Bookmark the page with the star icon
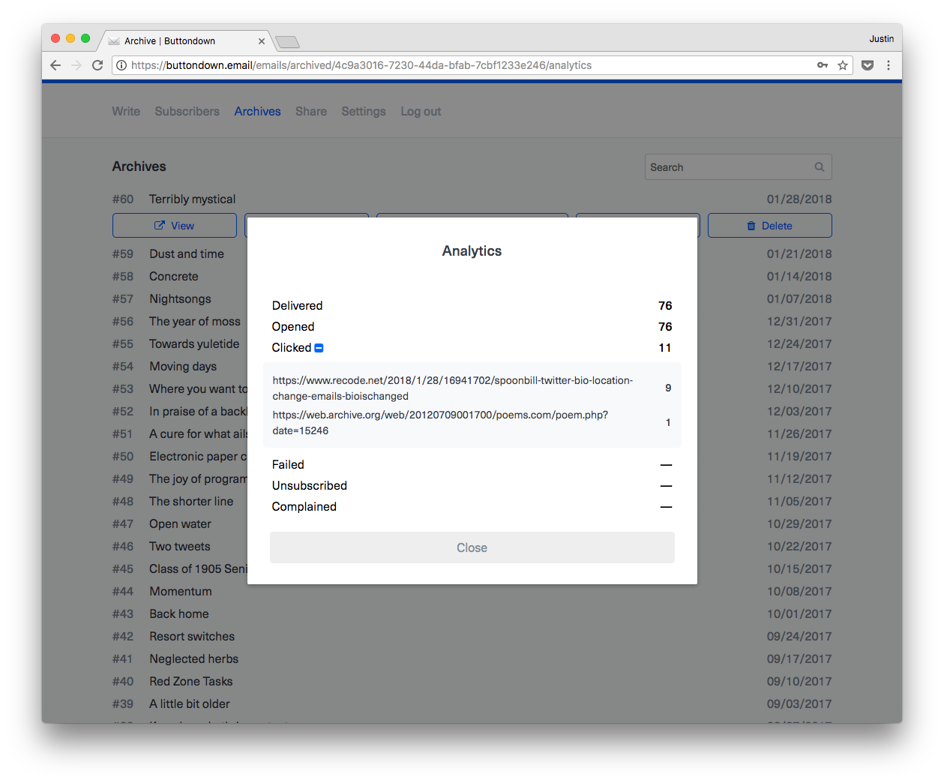This screenshot has width=944, height=783. tap(843, 65)
